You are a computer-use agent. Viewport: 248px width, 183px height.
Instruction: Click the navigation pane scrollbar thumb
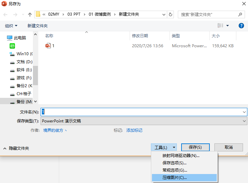36,76
